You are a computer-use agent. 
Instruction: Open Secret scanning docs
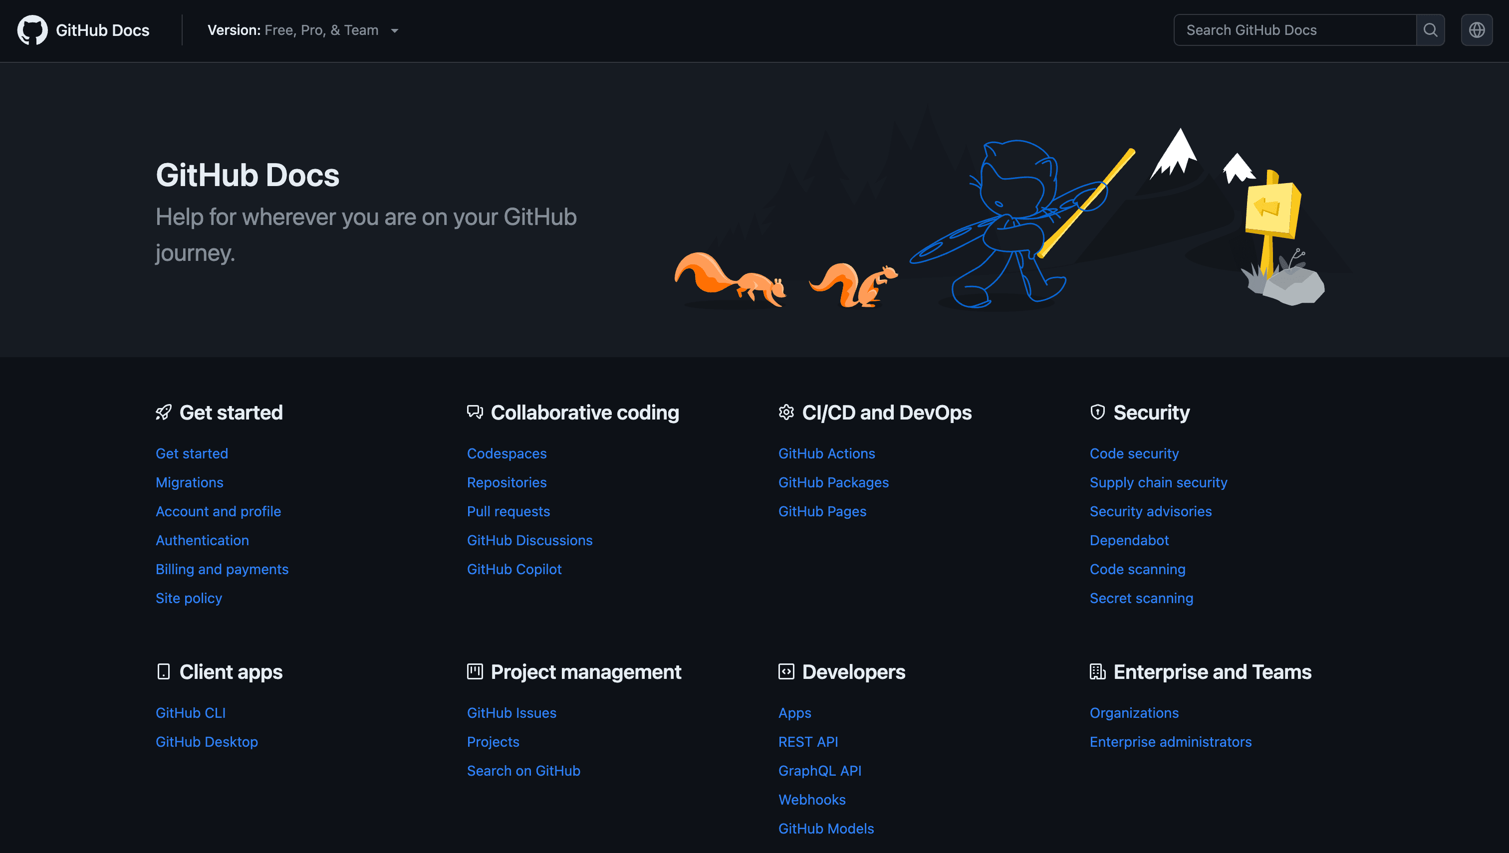(1141, 598)
